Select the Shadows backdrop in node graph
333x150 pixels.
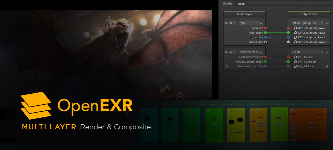click(x=191, y=125)
